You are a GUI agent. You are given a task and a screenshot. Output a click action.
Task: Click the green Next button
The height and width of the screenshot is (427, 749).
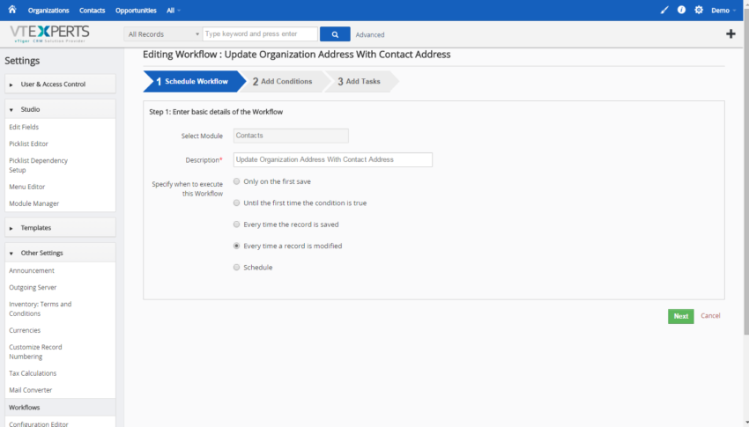tap(680, 316)
